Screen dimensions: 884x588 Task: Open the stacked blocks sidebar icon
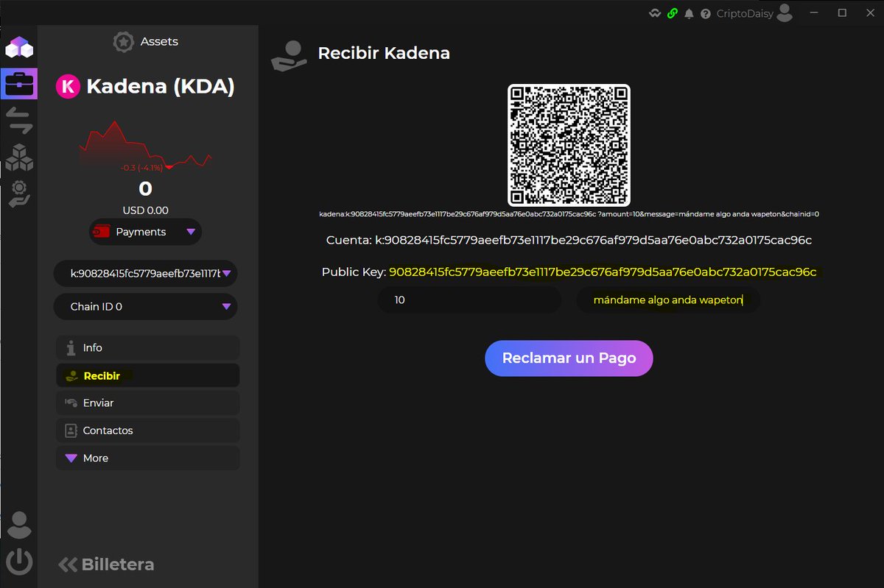(x=19, y=157)
